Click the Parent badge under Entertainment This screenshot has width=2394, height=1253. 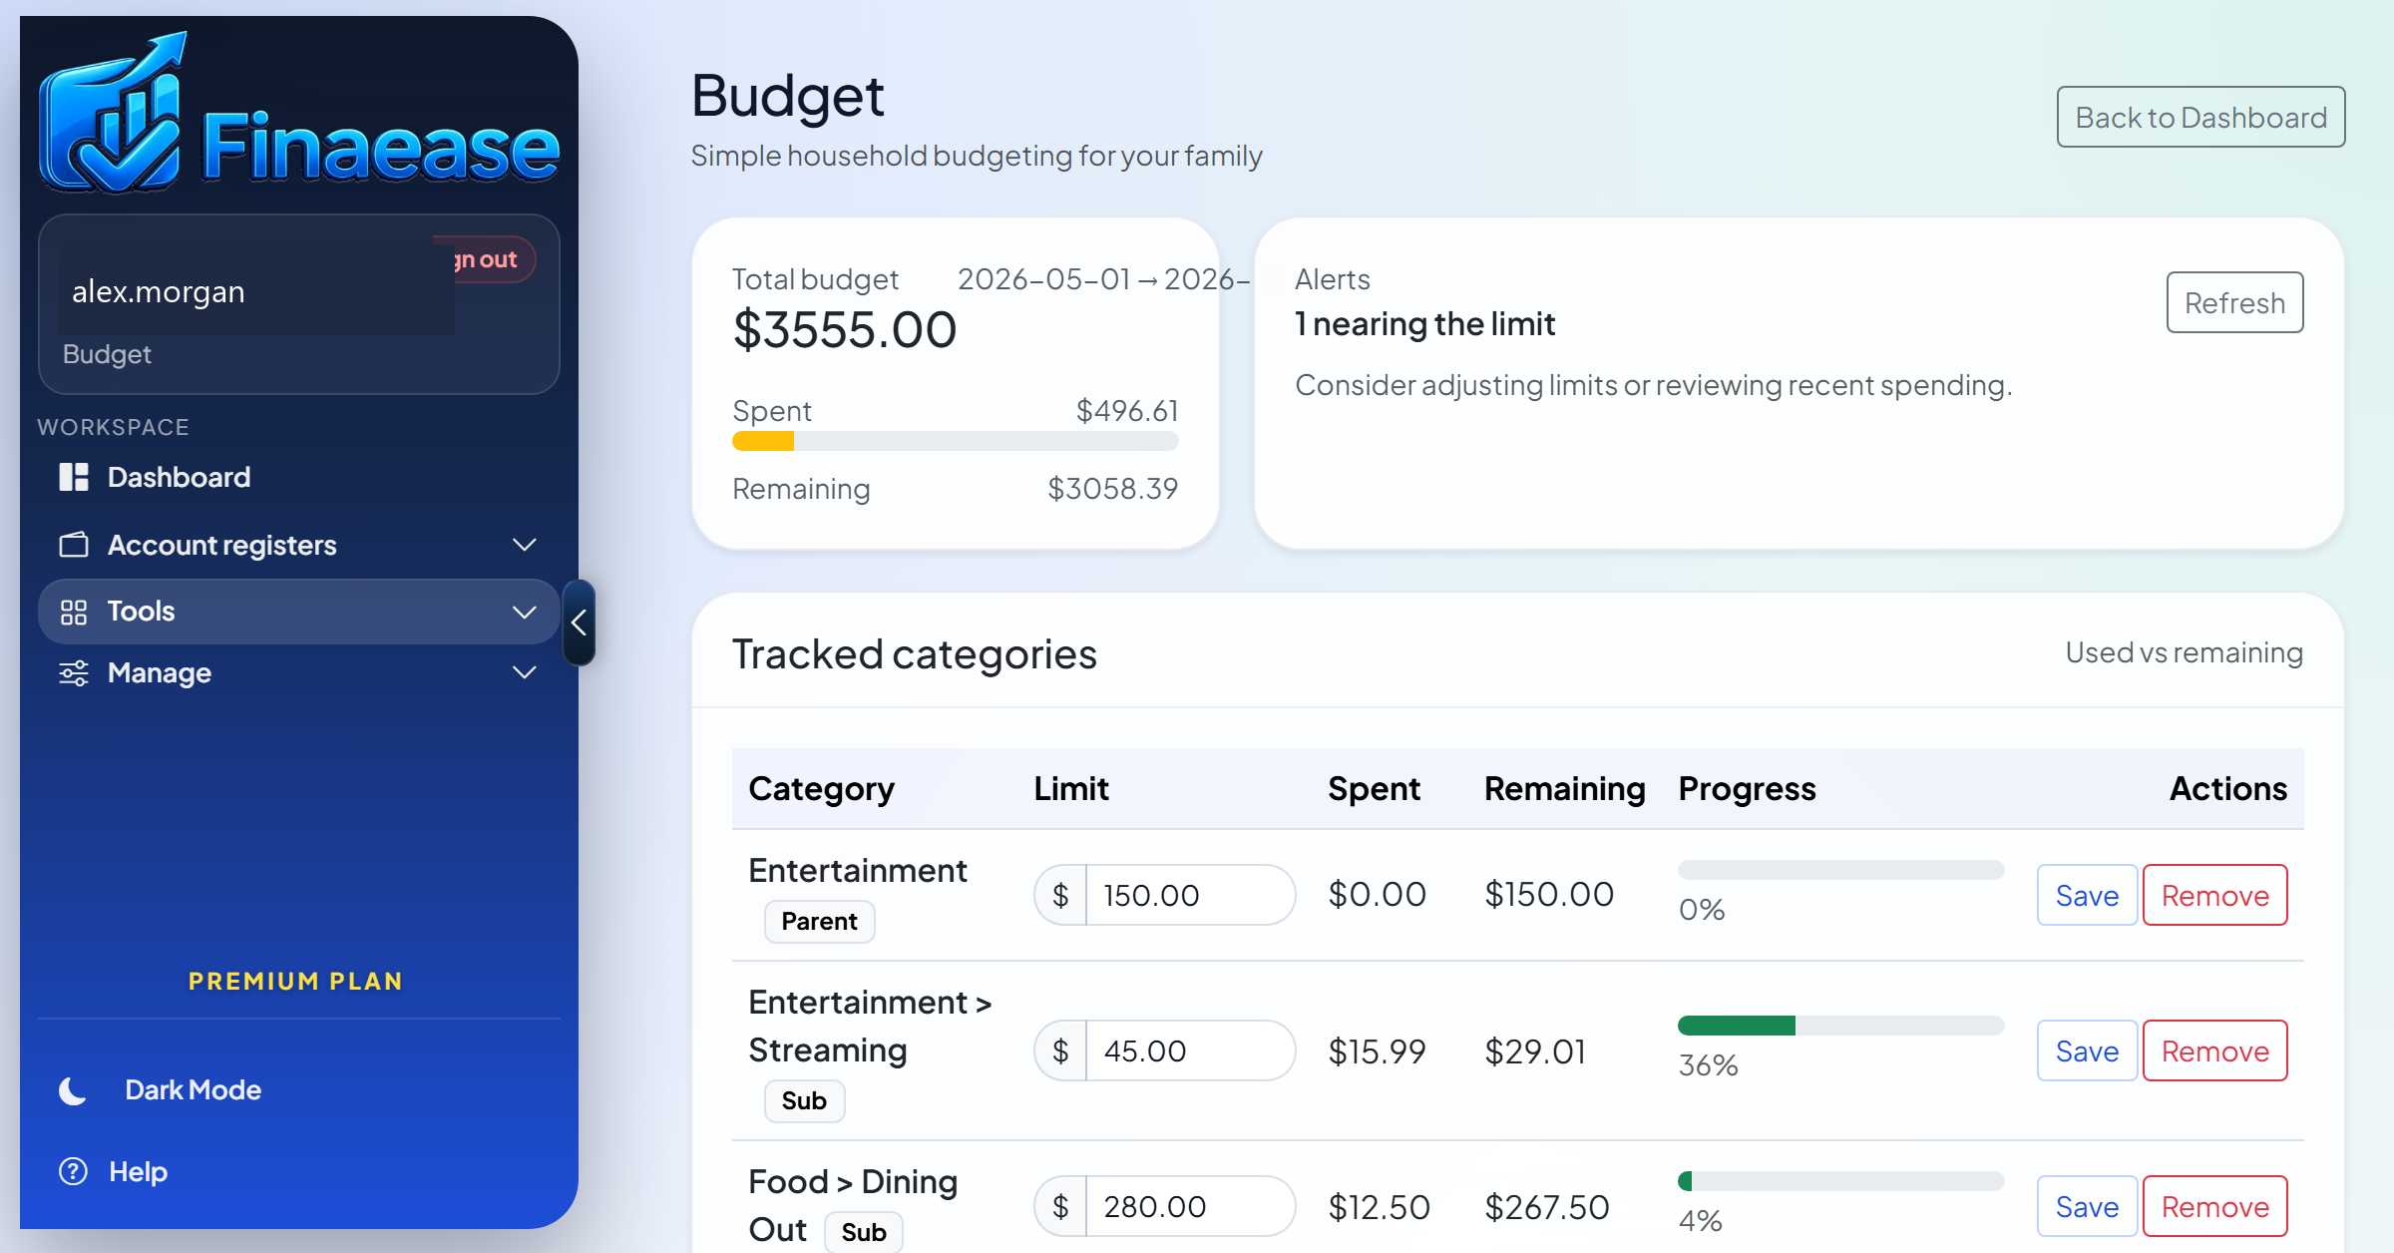click(819, 921)
